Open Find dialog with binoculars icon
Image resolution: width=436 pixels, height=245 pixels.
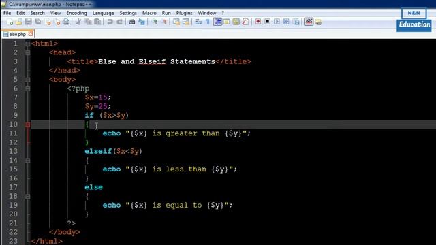pyautogui.click(x=132, y=22)
